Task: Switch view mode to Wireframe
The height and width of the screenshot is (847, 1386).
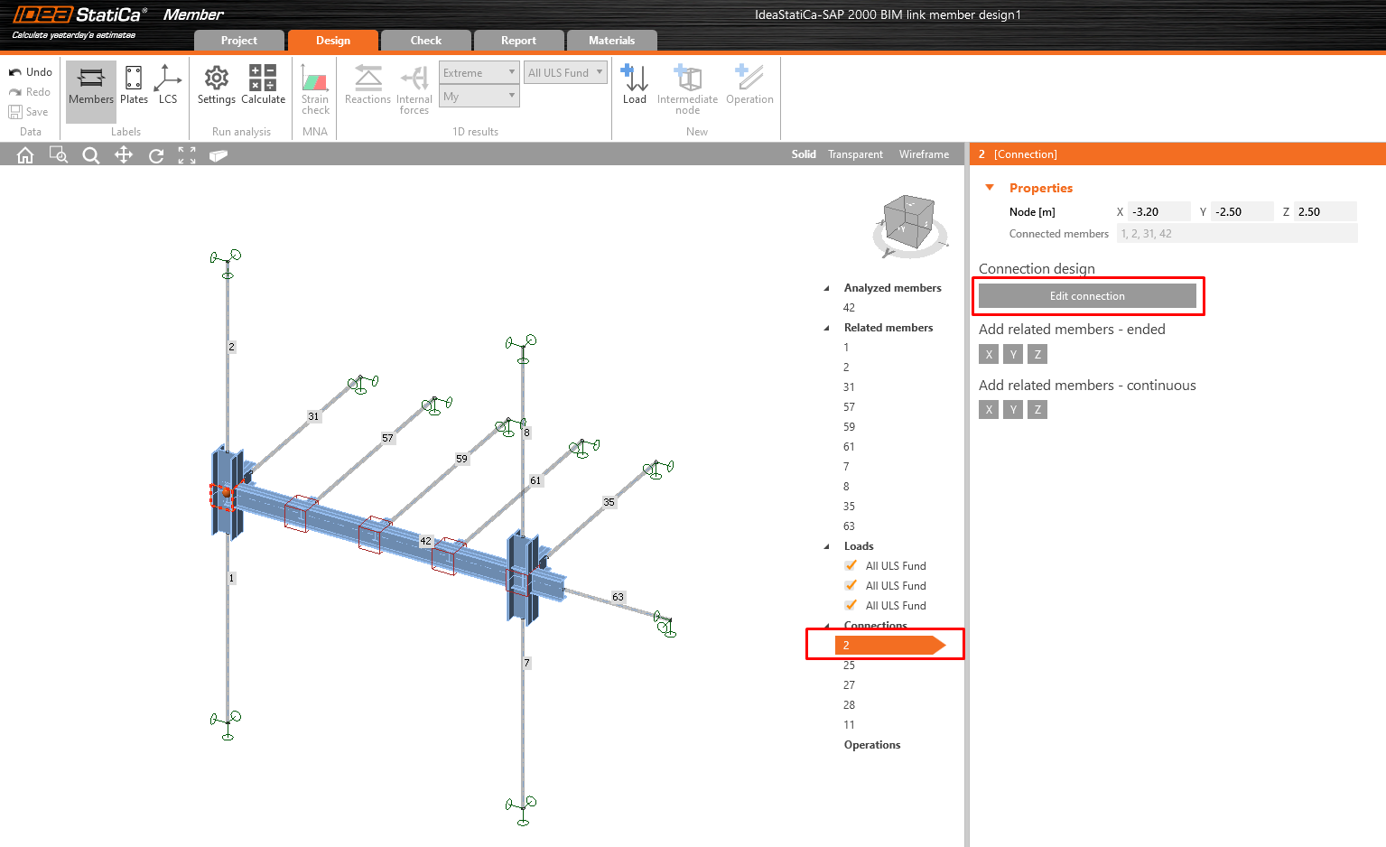Action: tap(924, 154)
